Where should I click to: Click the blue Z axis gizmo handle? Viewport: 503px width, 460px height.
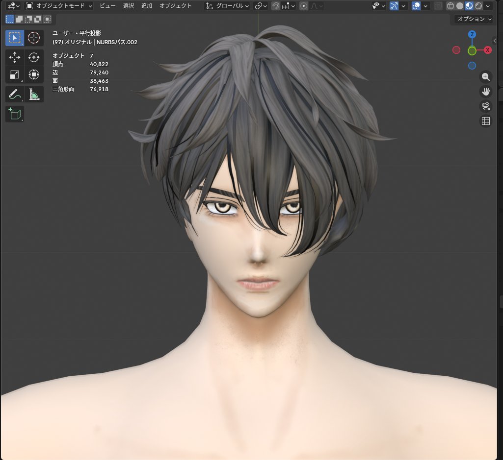point(472,34)
